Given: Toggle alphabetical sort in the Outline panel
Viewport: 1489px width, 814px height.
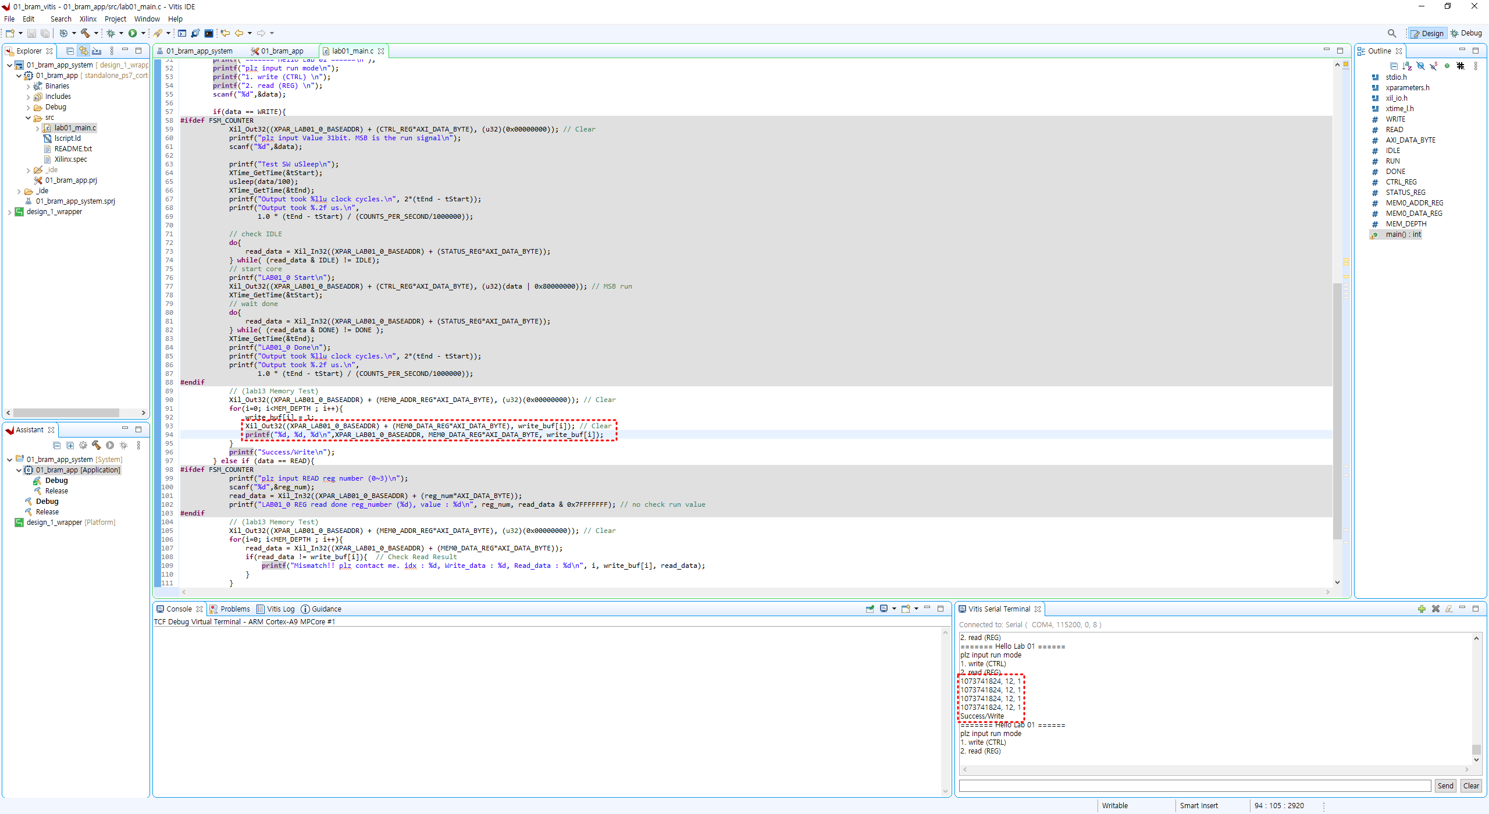Looking at the screenshot, I should [1407, 66].
